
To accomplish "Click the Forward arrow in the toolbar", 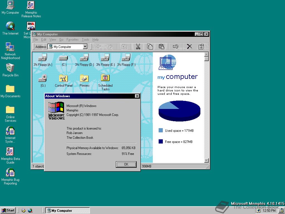I will point(110,47).
